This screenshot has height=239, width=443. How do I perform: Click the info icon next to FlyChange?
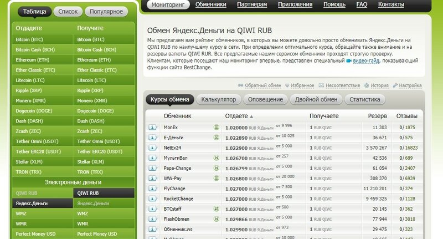tap(153, 187)
